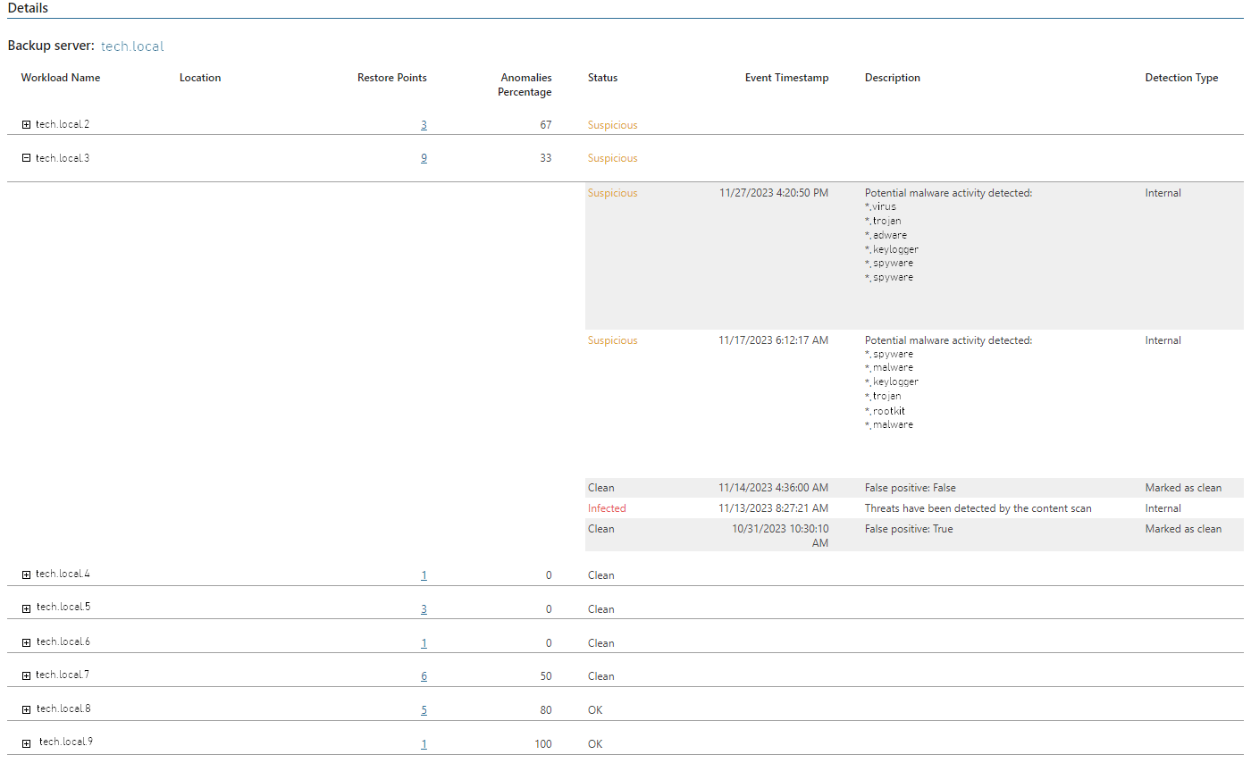The image size is (1251, 763).
Task: Click the Description column header
Action: coord(893,78)
